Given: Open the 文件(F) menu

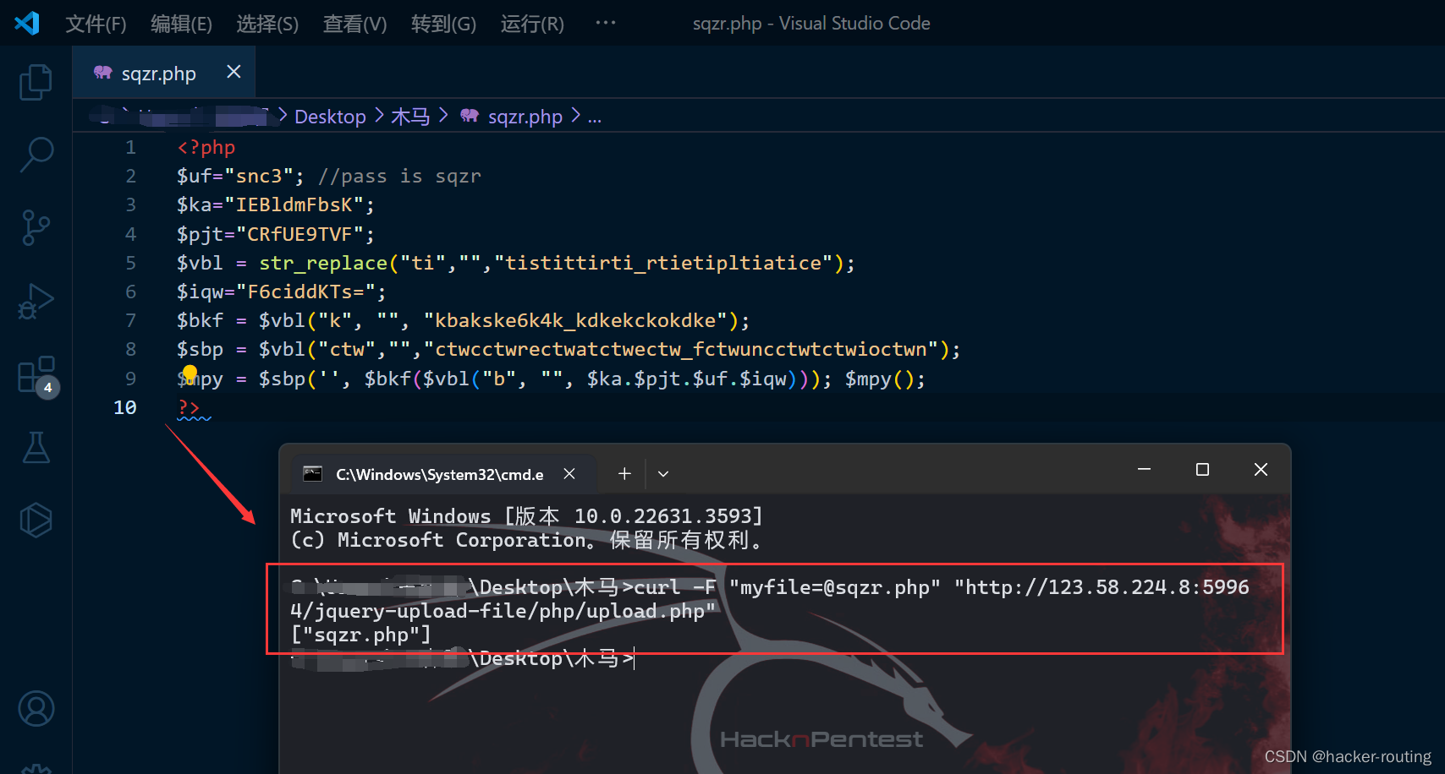Looking at the screenshot, I should coord(96,24).
